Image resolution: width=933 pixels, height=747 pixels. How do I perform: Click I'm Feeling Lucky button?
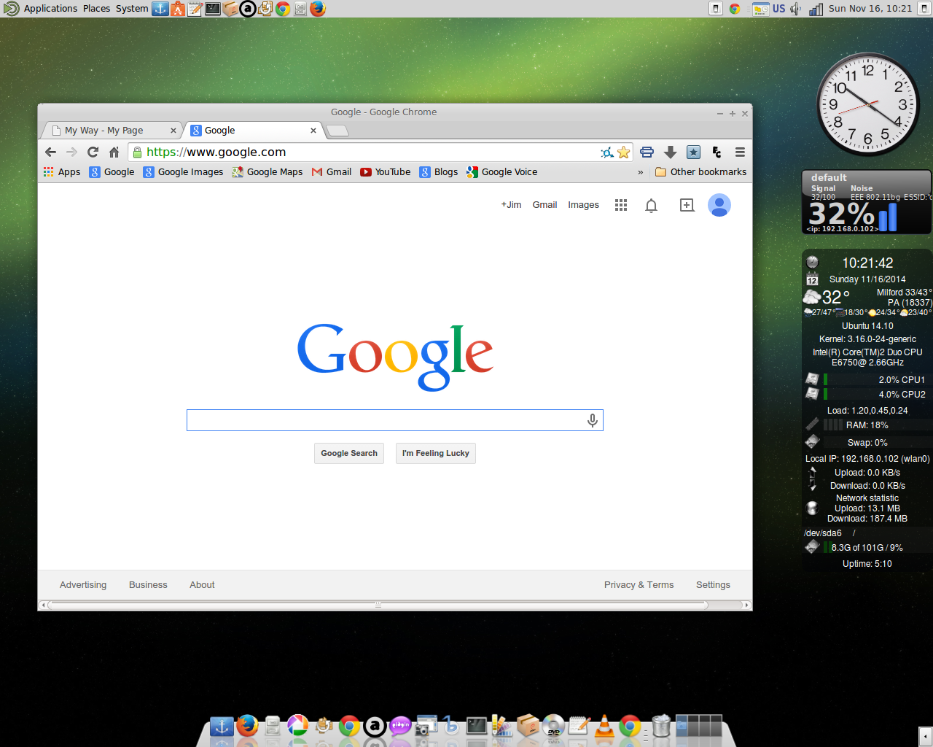(x=436, y=453)
